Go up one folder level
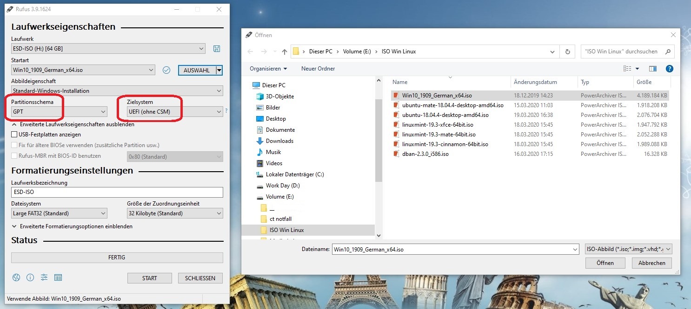This screenshot has height=309, width=691. point(284,51)
